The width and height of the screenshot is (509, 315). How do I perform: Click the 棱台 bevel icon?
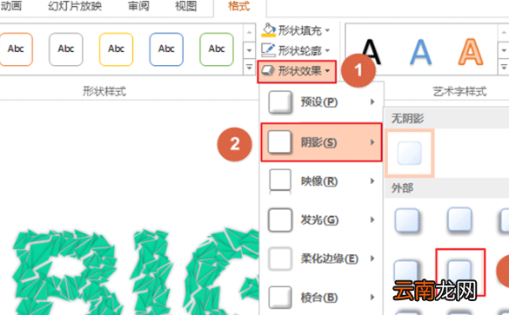pyautogui.click(x=280, y=298)
